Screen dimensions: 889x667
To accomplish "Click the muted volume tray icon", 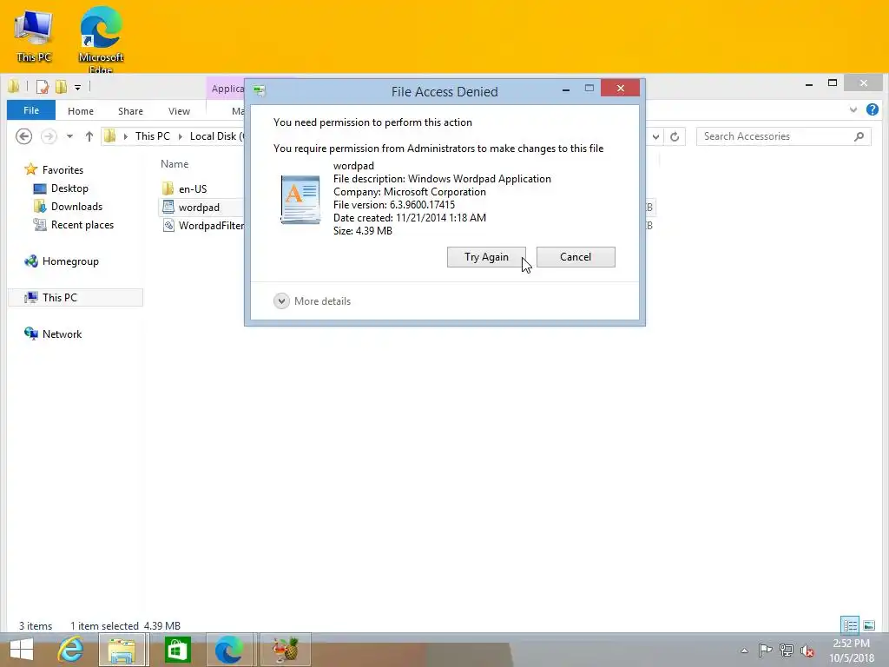I will click(807, 650).
